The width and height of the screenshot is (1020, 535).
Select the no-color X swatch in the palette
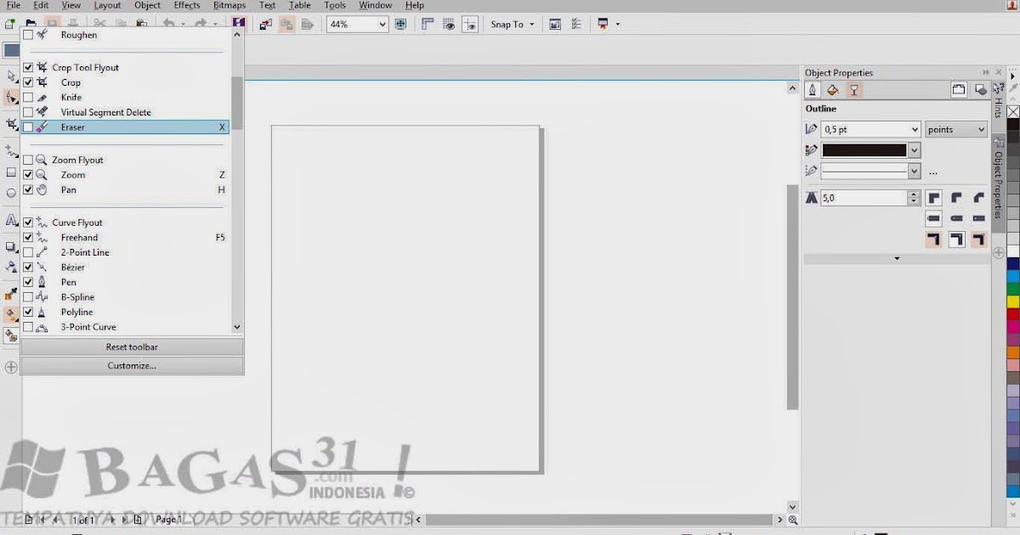[1013, 112]
